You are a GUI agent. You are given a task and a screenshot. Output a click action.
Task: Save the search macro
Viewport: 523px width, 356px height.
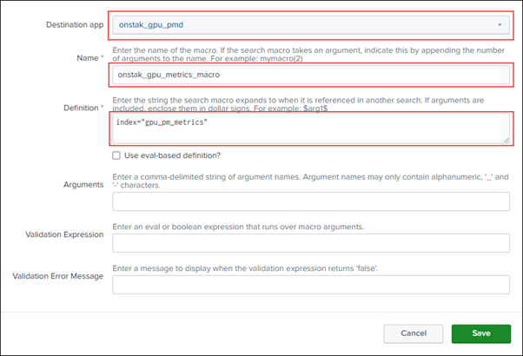481,333
